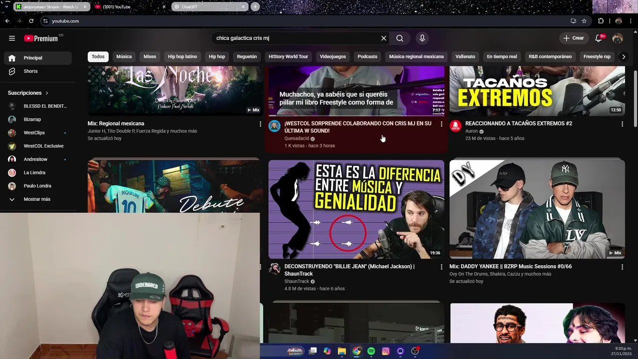Start voice search with microphone icon

(422, 38)
